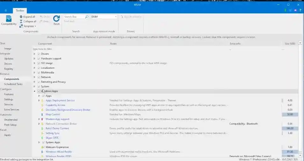The height and width of the screenshot is (161, 304).
Task: Open Unattended in the sidebar
Action: [x=11, y=120]
